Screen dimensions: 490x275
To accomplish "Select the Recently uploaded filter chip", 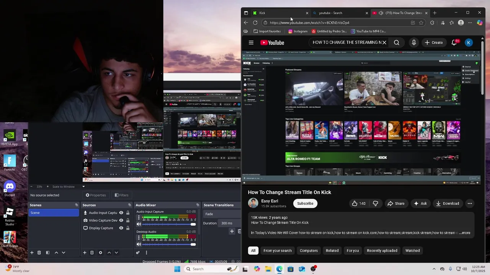I will 382,251.
